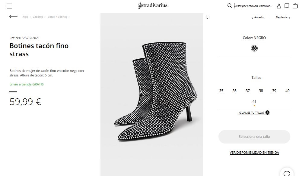Screen dimensions: 299x176
Task: Select size 38
Action: tap(261, 91)
